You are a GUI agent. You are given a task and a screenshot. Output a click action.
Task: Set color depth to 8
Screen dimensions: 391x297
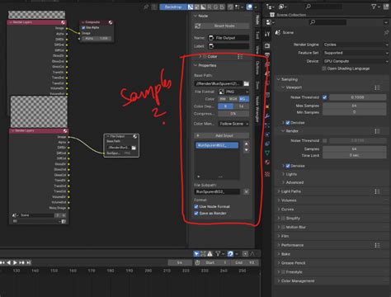[x=225, y=106]
